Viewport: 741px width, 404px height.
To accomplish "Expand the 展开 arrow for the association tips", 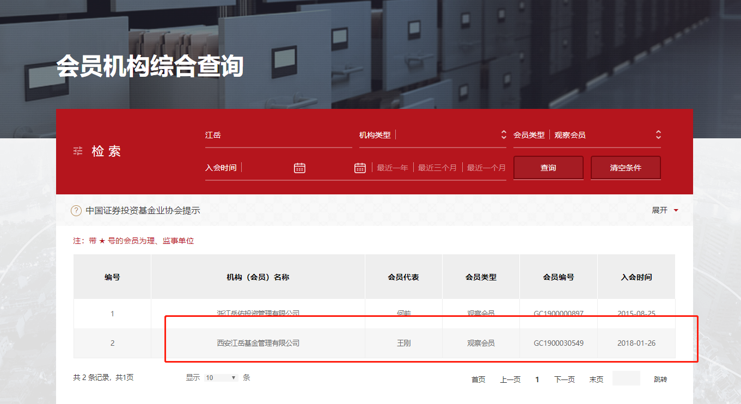I will [676, 210].
